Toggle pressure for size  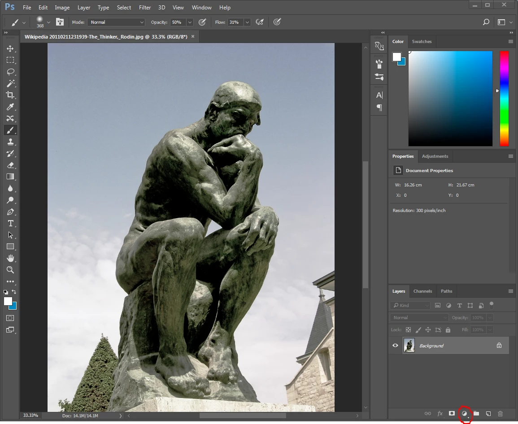pyautogui.click(x=277, y=22)
